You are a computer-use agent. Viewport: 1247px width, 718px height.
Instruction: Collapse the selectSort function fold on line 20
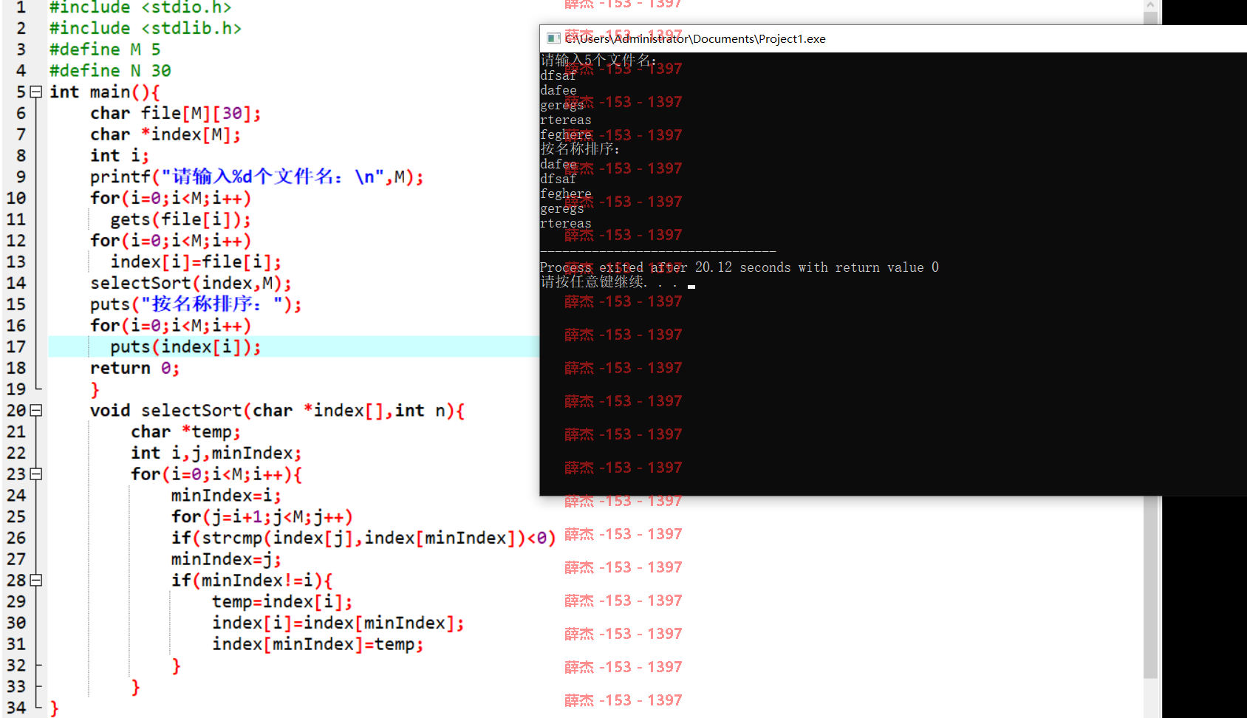point(35,411)
